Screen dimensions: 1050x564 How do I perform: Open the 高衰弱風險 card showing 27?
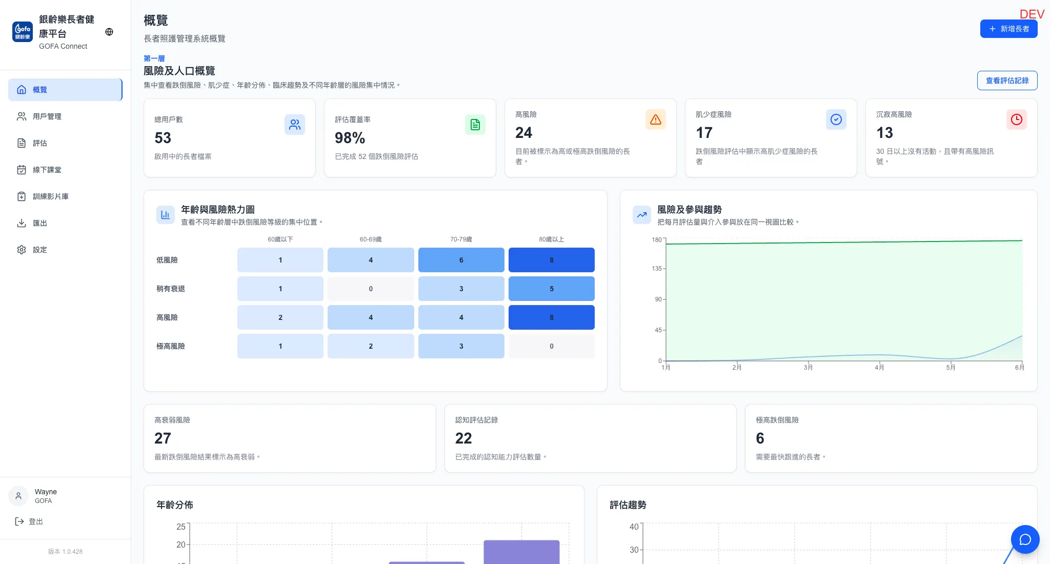click(x=290, y=438)
